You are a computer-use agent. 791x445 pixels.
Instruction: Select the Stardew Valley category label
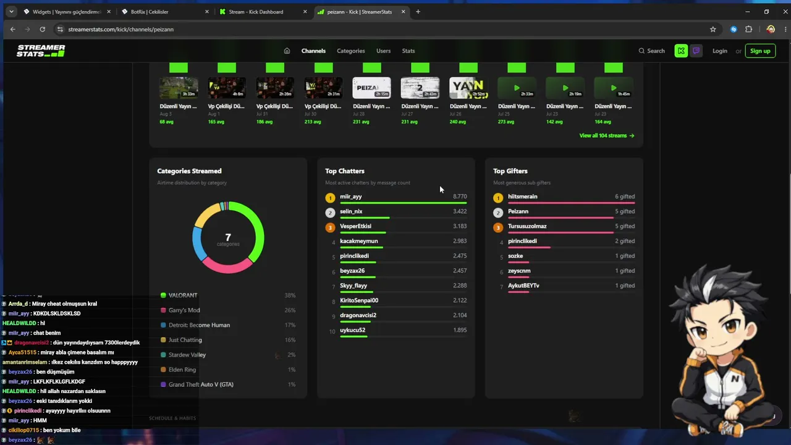[187, 355]
